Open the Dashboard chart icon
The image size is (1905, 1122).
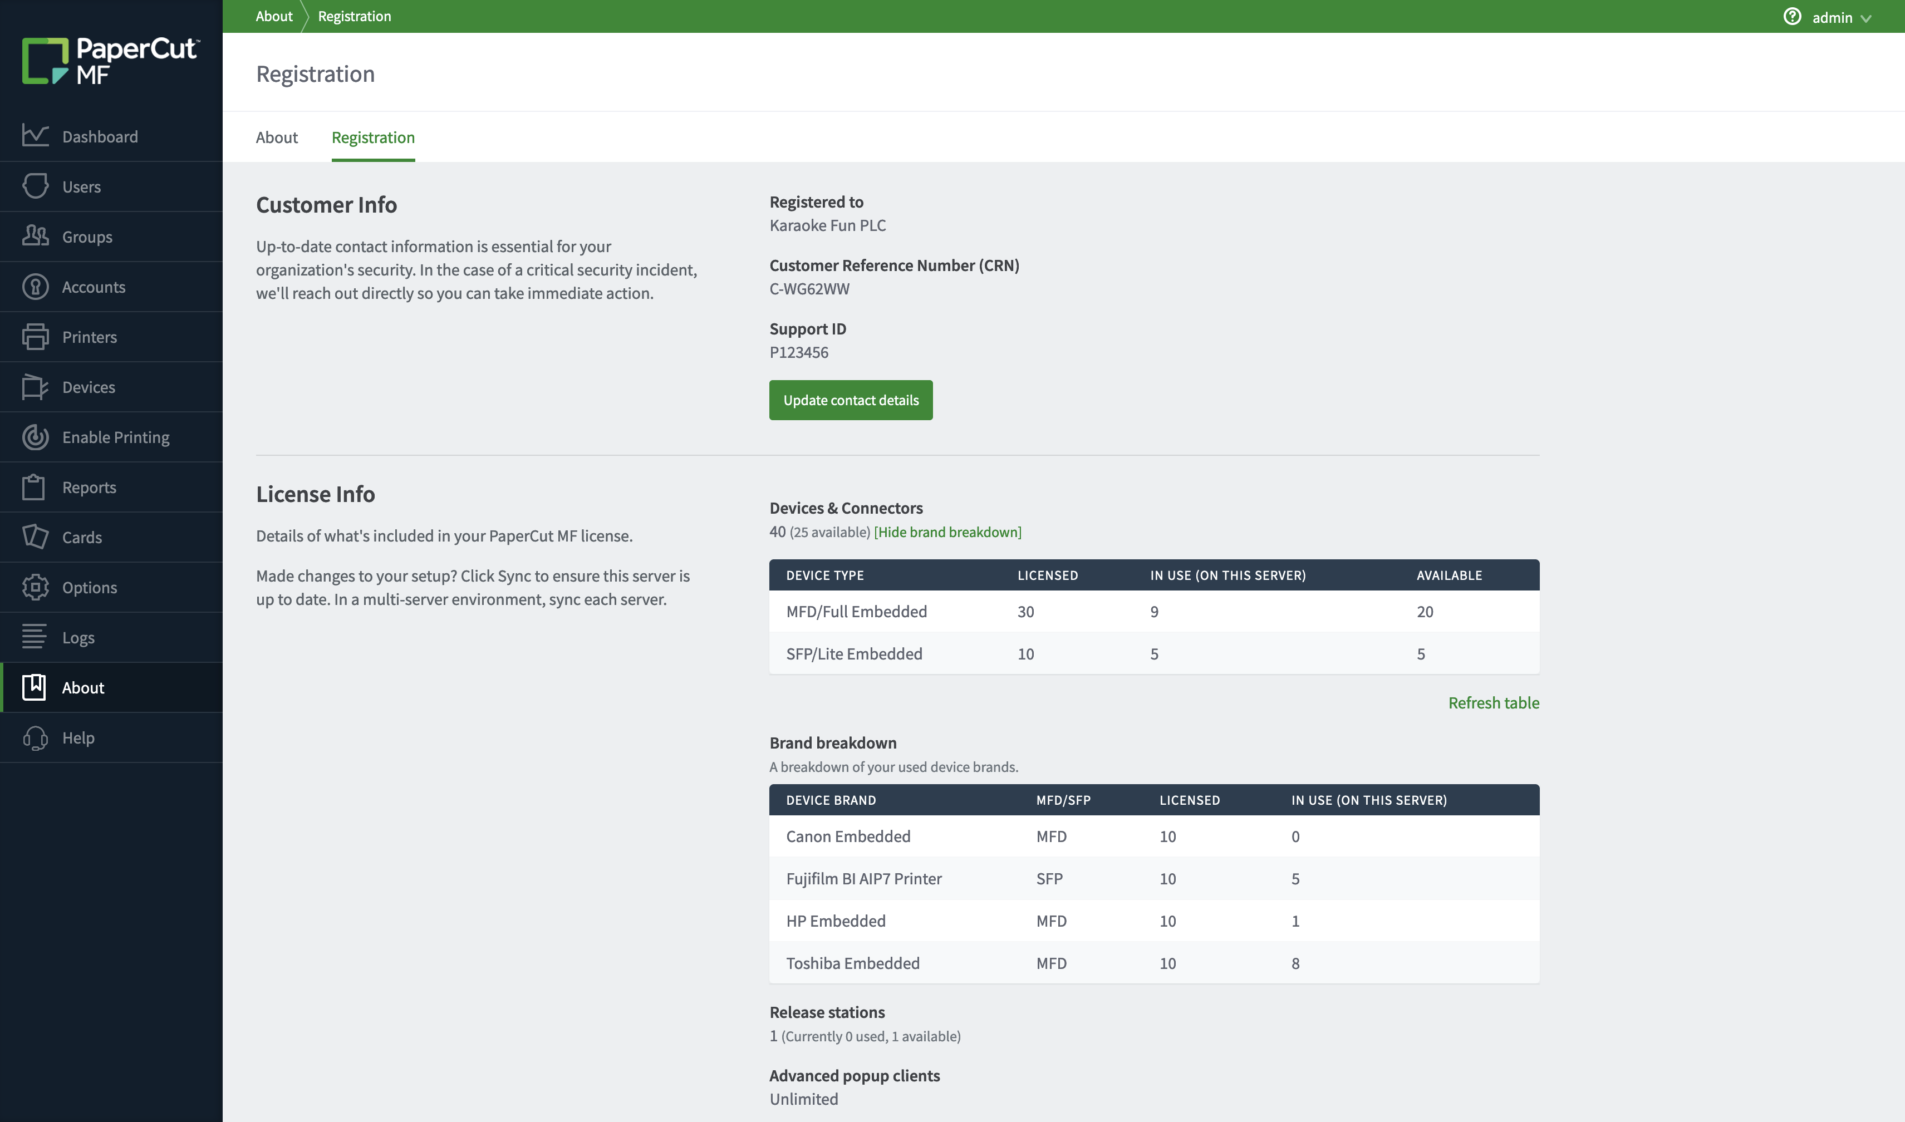pyautogui.click(x=35, y=136)
